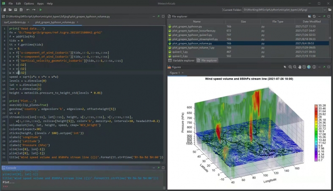Sort files by Date Modified column header
This screenshot has height=191, width=333.
click(311, 21)
